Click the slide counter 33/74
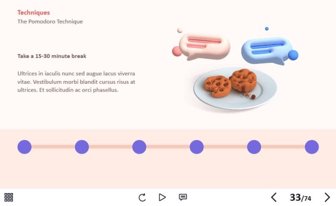Image resolution: width=336 pixels, height=206 pixels. [300, 197]
